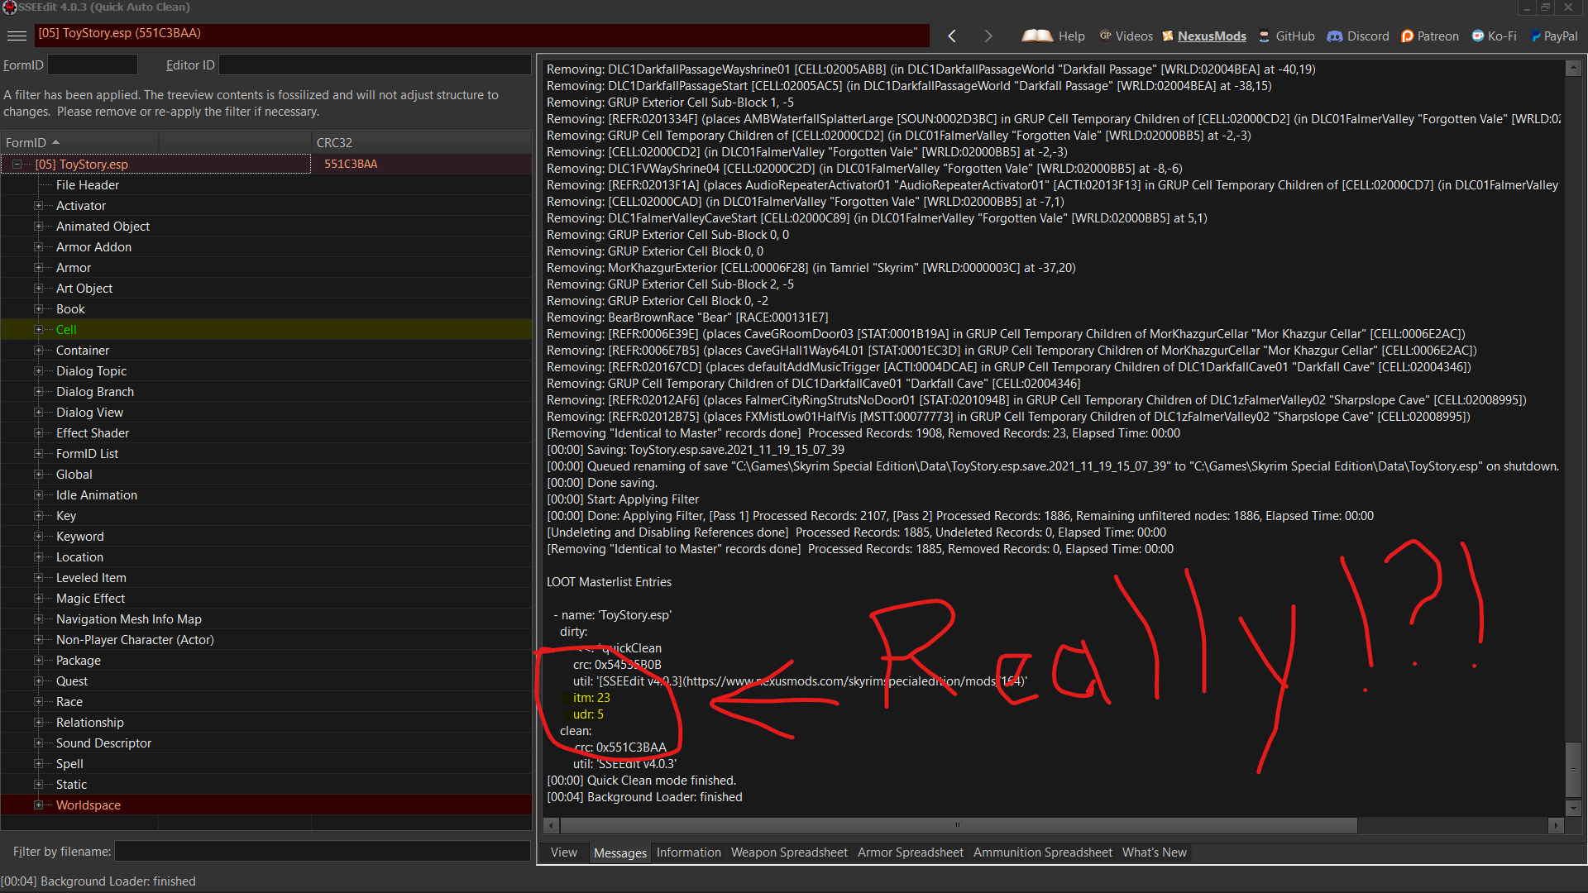The width and height of the screenshot is (1588, 893).
Task: Select the Effect Shader tree row
Action: tap(266, 432)
